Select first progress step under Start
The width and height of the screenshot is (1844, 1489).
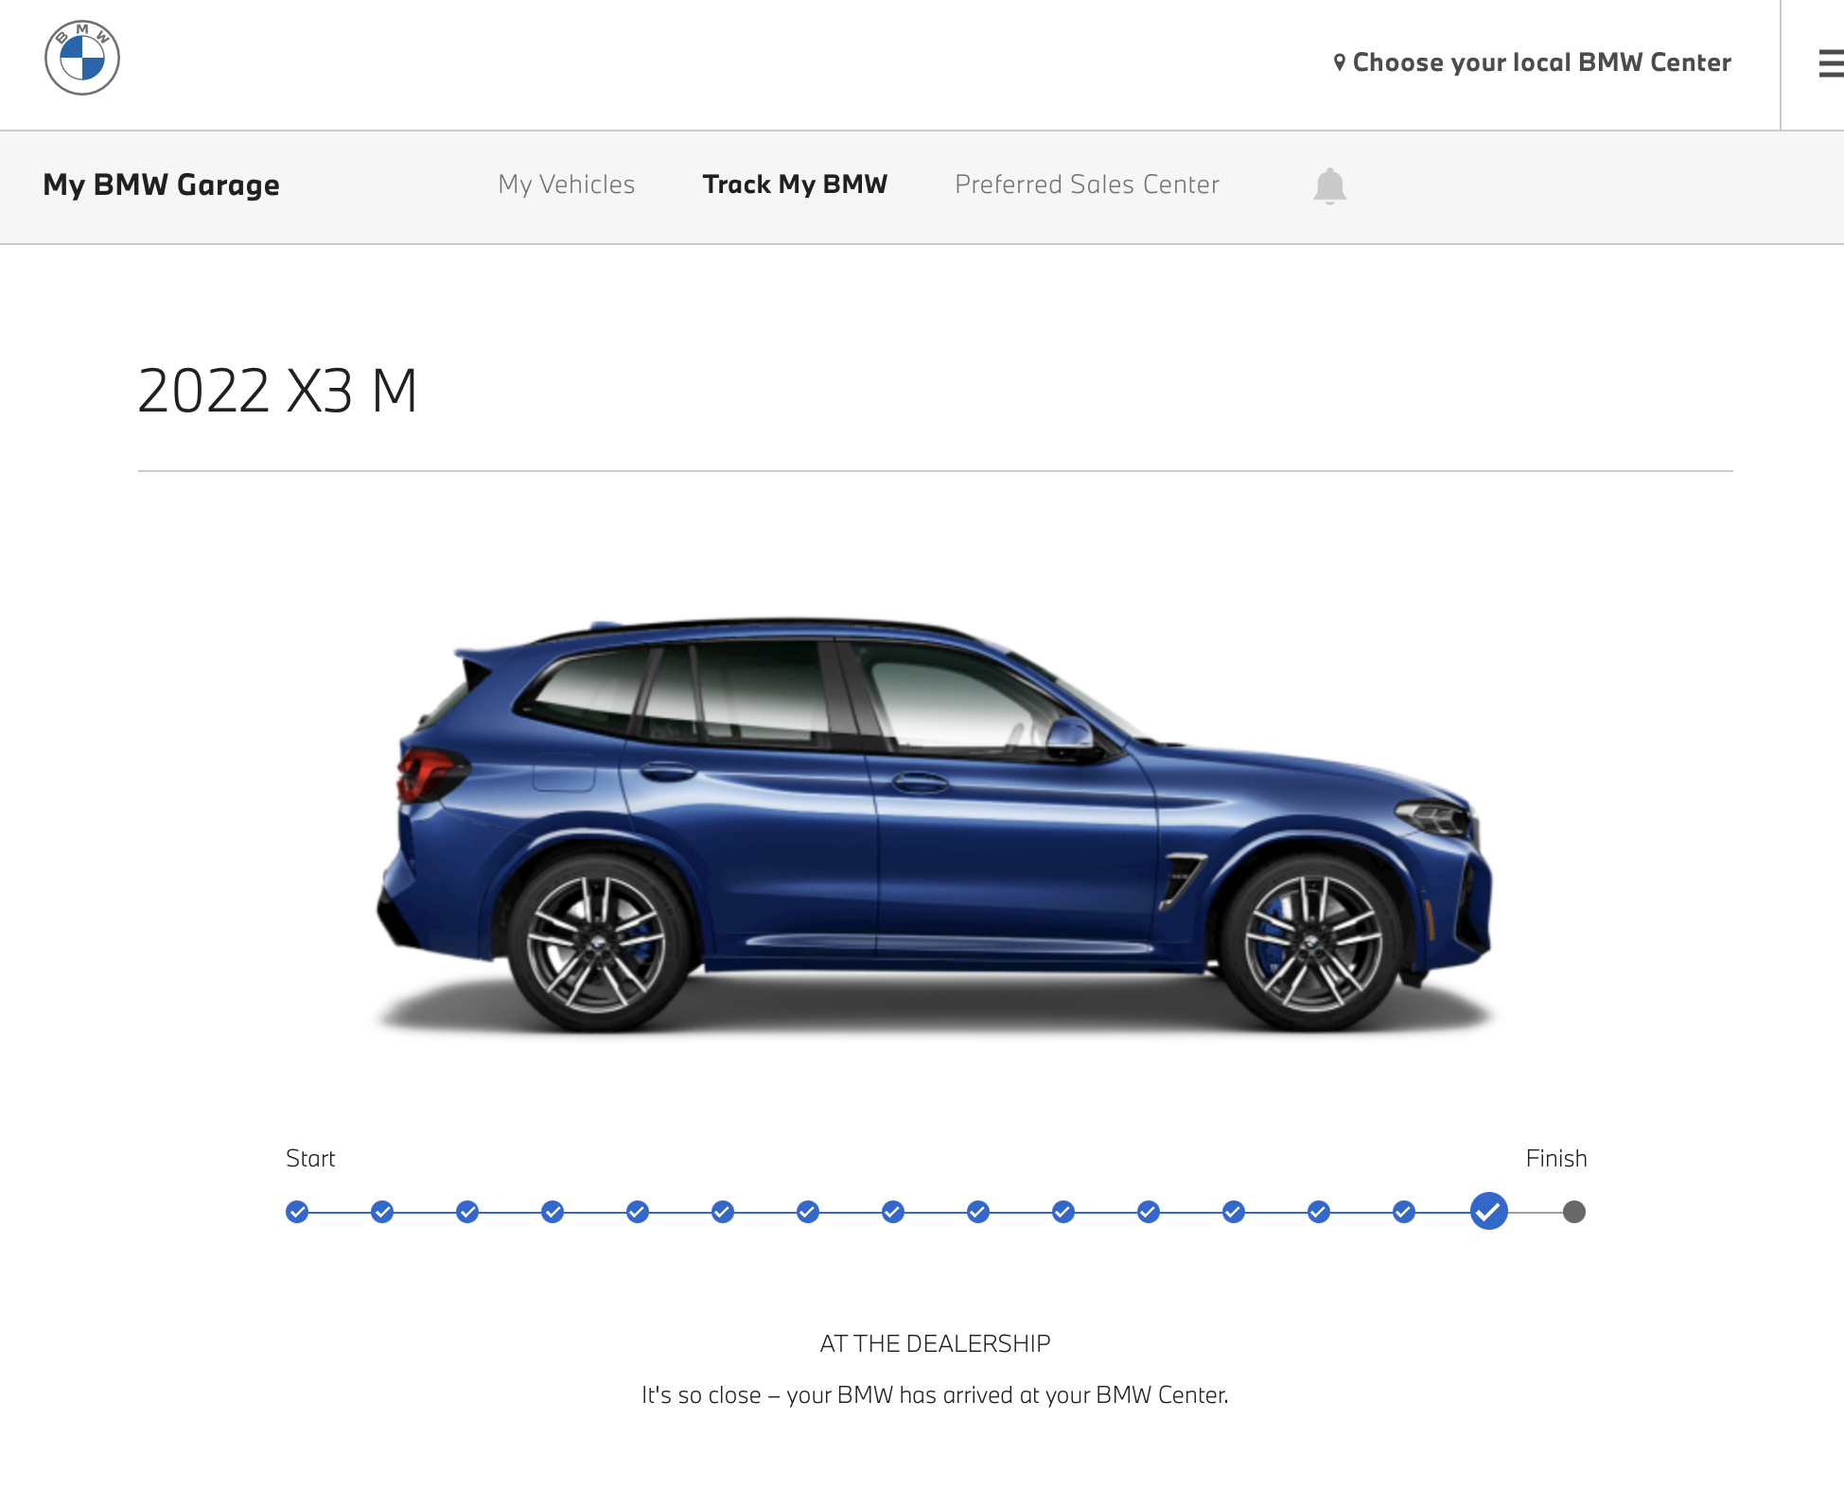(297, 1212)
